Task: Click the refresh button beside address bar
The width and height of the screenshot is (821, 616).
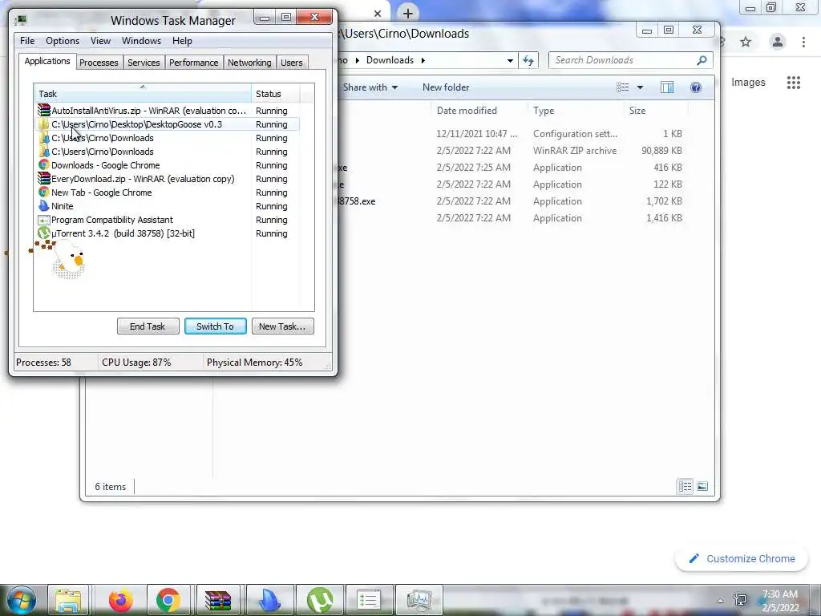Action: point(528,60)
